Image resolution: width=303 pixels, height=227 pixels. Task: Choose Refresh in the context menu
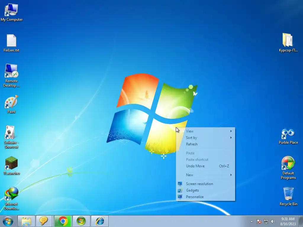click(206, 144)
